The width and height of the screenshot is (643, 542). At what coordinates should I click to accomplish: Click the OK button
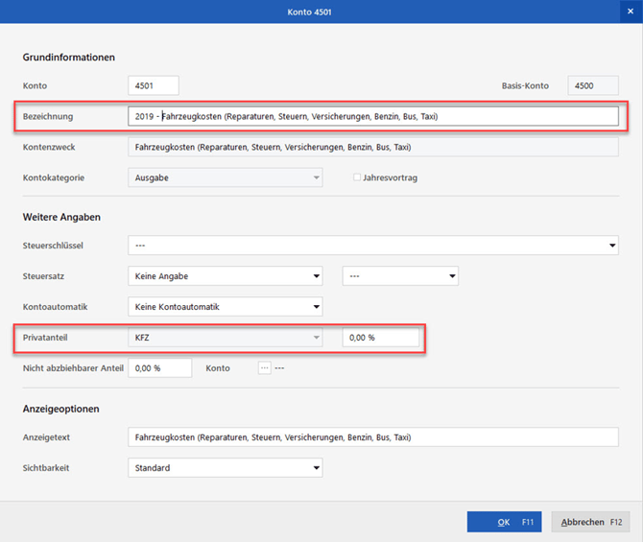(504, 522)
